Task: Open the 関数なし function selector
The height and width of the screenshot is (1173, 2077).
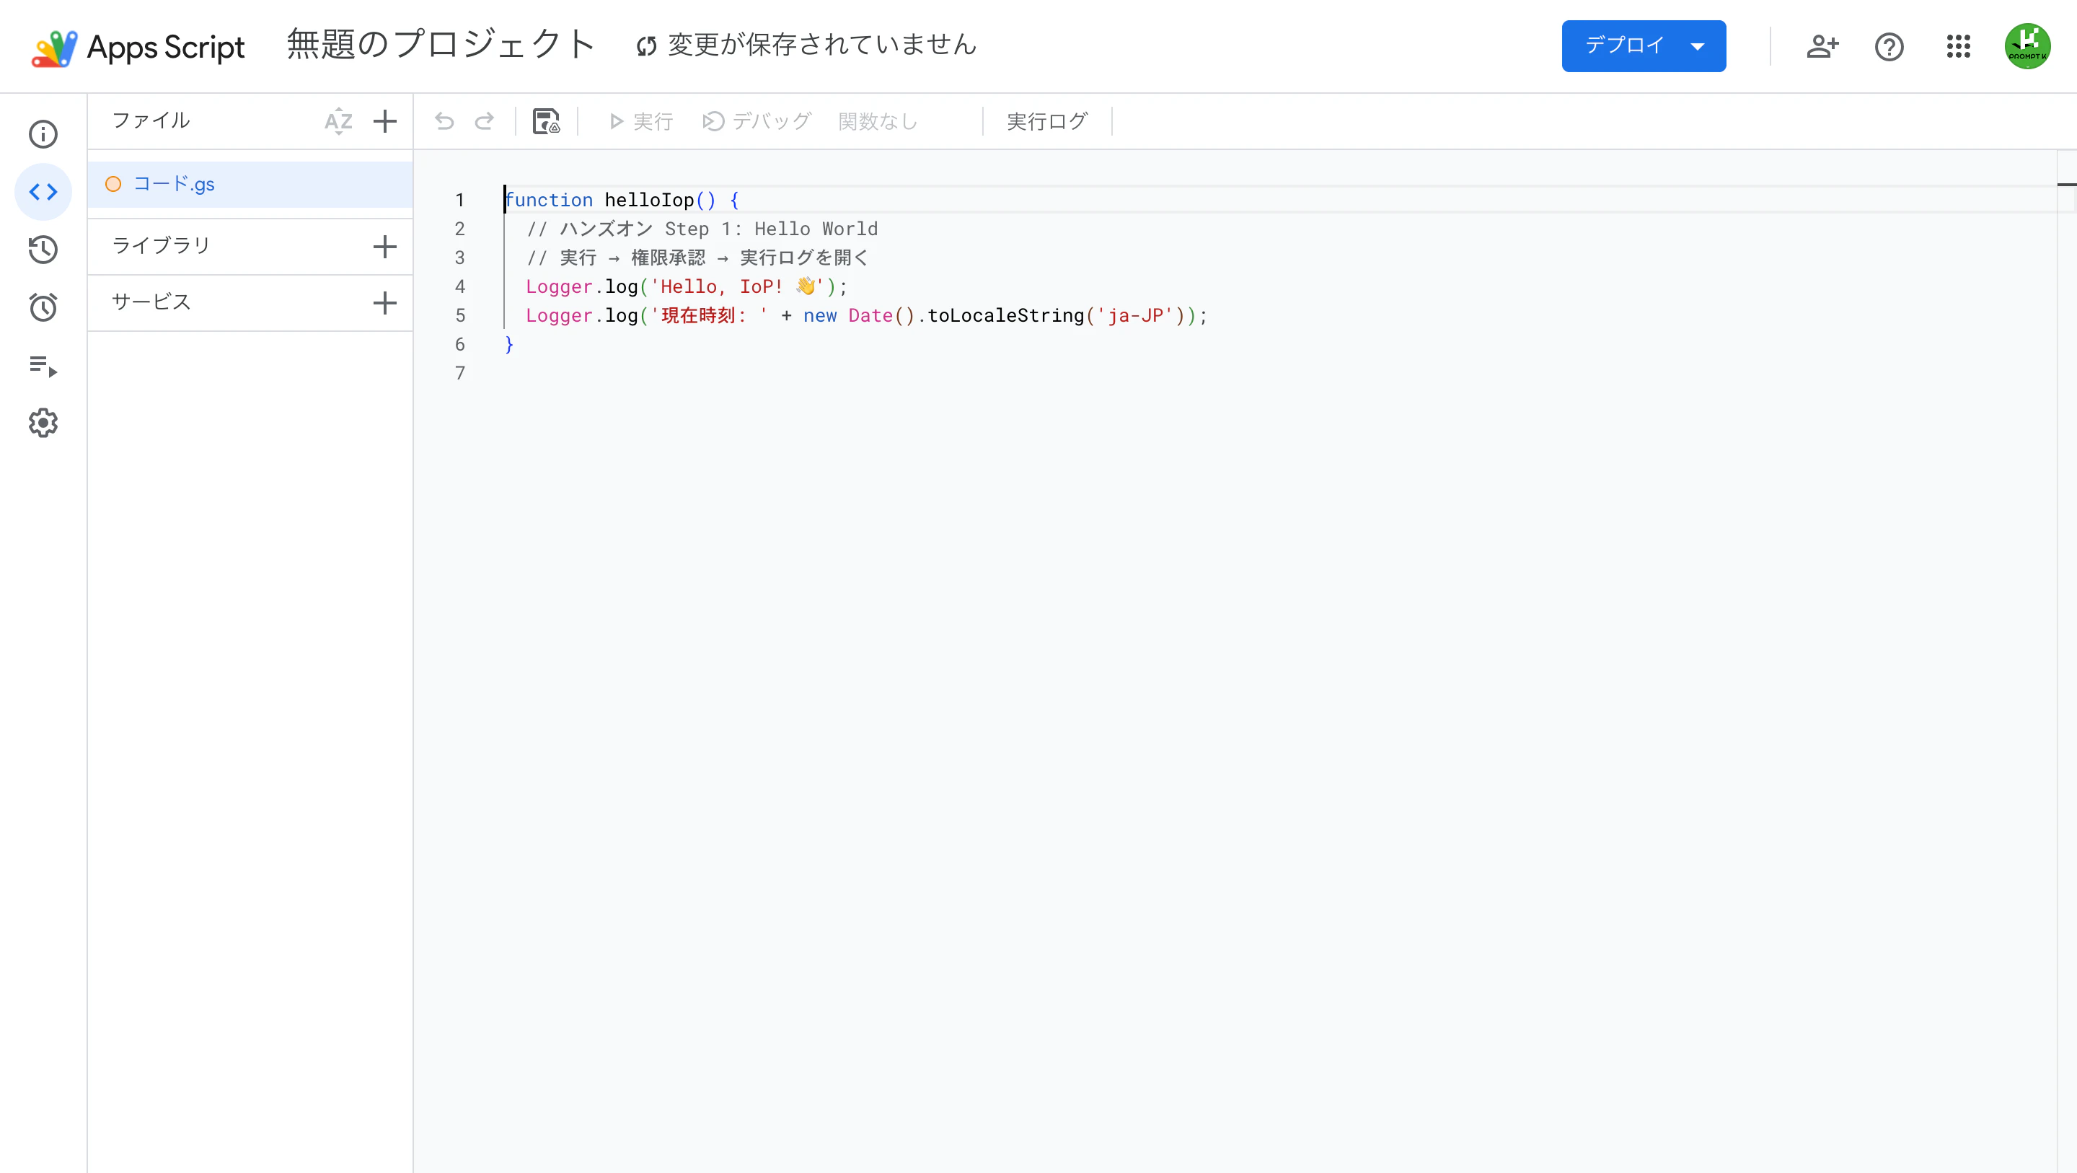Action: 878,121
